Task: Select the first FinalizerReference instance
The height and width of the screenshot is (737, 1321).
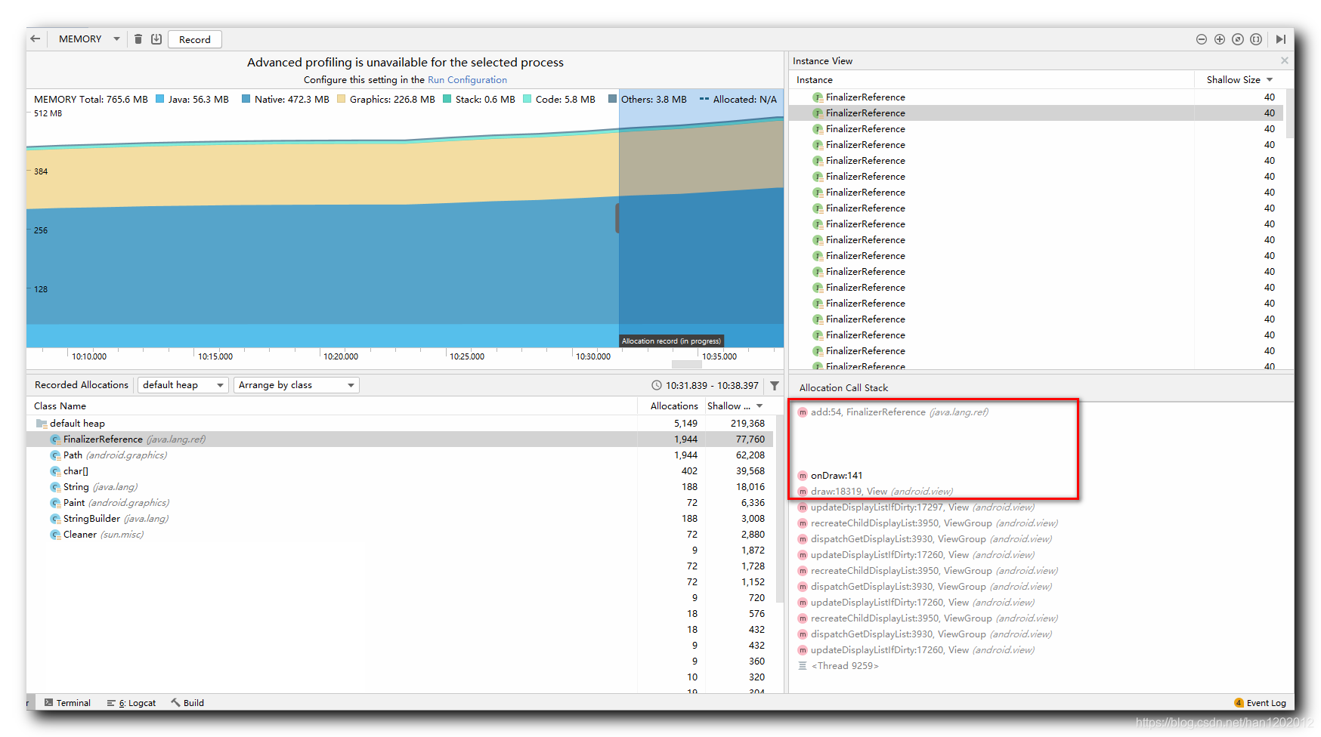Action: [1037, 97]
